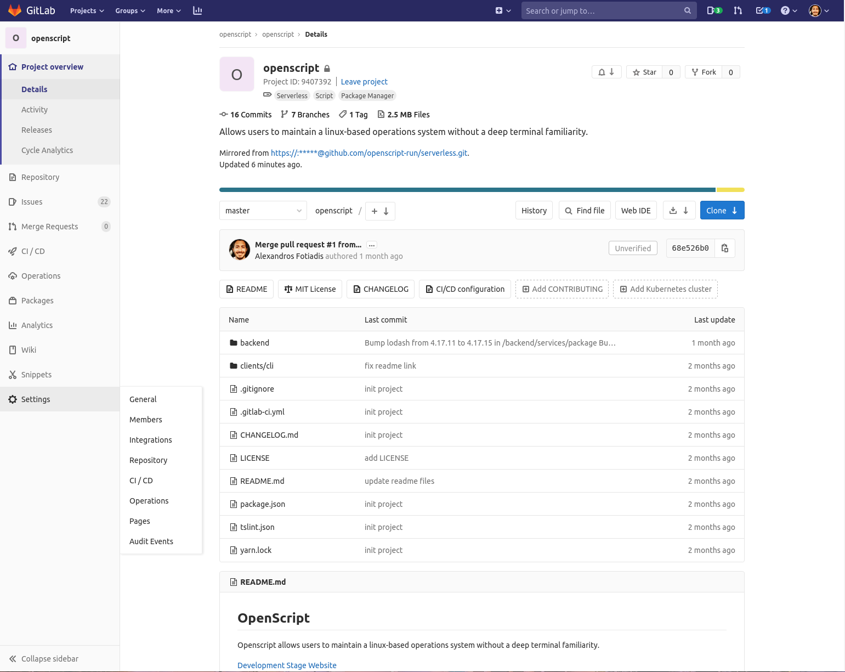Viewport: 845px width, 672px height.
Task: Open Packages in sidebar
Action: [60, 301]
